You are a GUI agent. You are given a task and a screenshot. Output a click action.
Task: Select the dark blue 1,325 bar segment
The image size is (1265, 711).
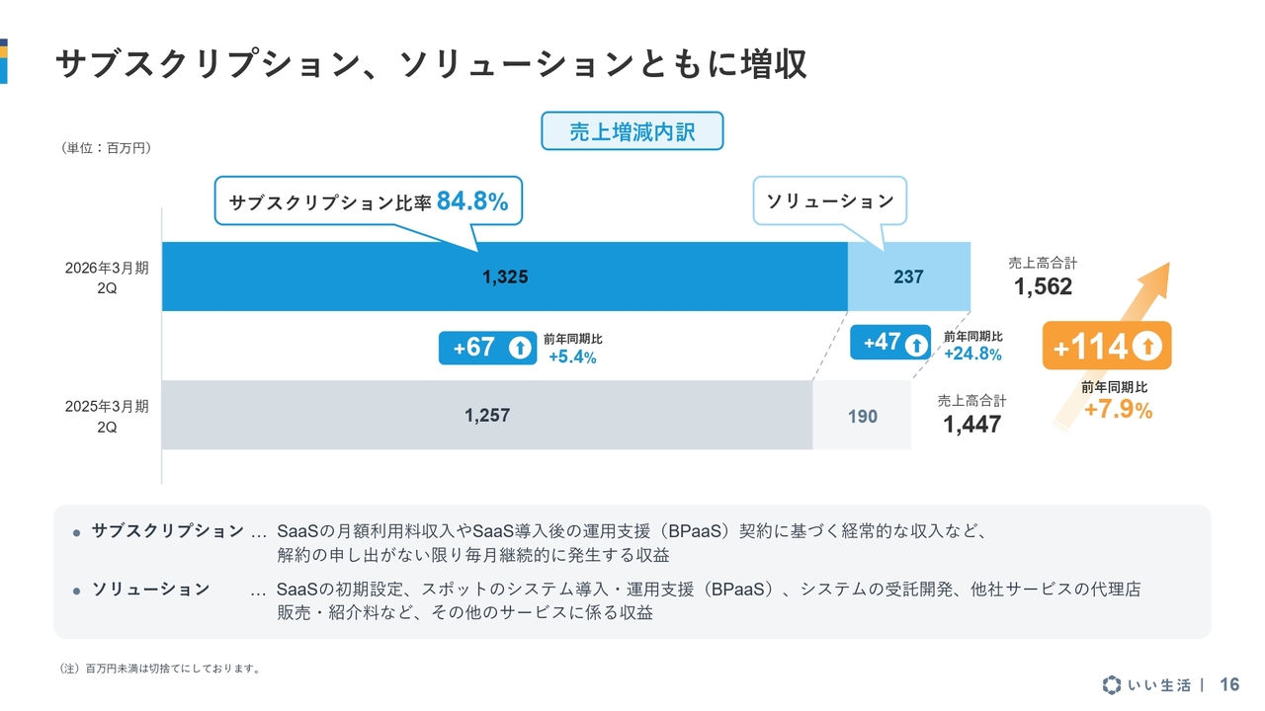pyautogui.click(x=504, y=276)
